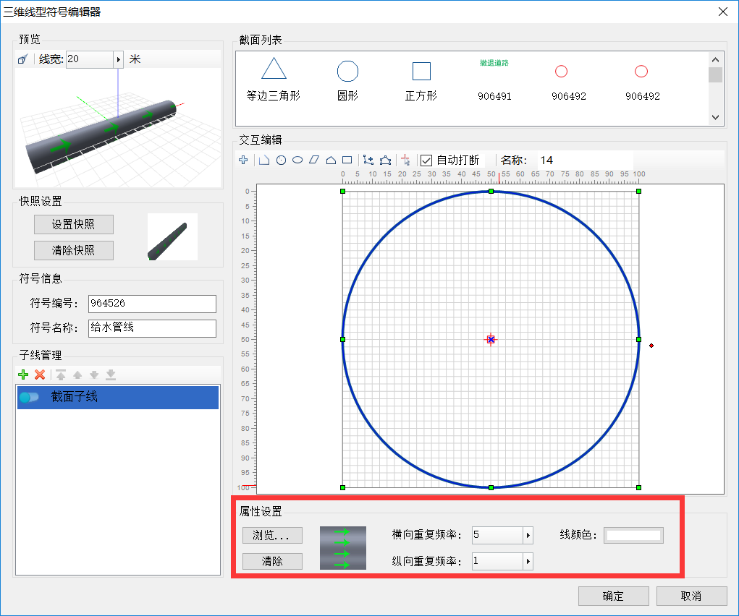Click the 浏览... button
The width and height of the screenshot is (739, 616).
click(272, 536)
